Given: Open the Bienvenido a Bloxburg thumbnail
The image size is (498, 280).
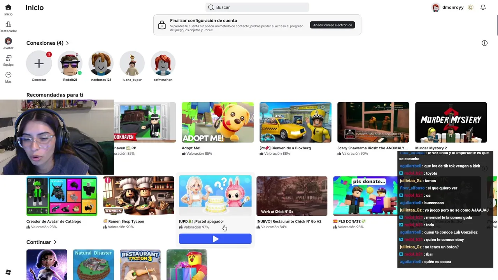Looking at the screenshot, I should (x=295, y=122).
